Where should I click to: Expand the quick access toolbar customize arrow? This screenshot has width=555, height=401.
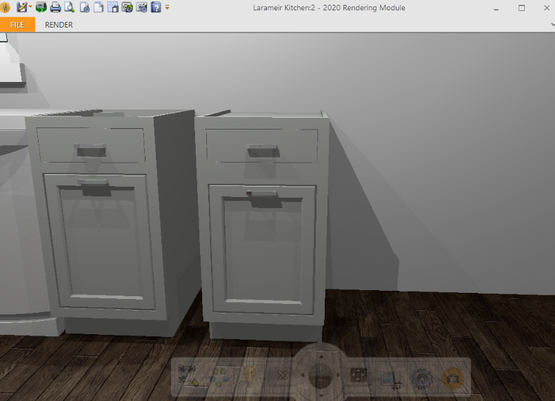(x=167, y=7)
